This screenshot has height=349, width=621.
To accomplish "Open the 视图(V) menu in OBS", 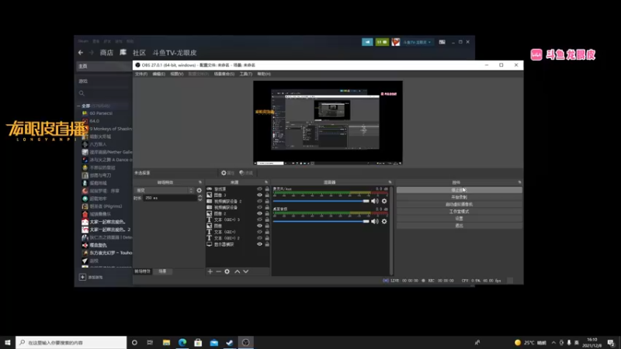I will pyautogui.click(x=177, y=74).
